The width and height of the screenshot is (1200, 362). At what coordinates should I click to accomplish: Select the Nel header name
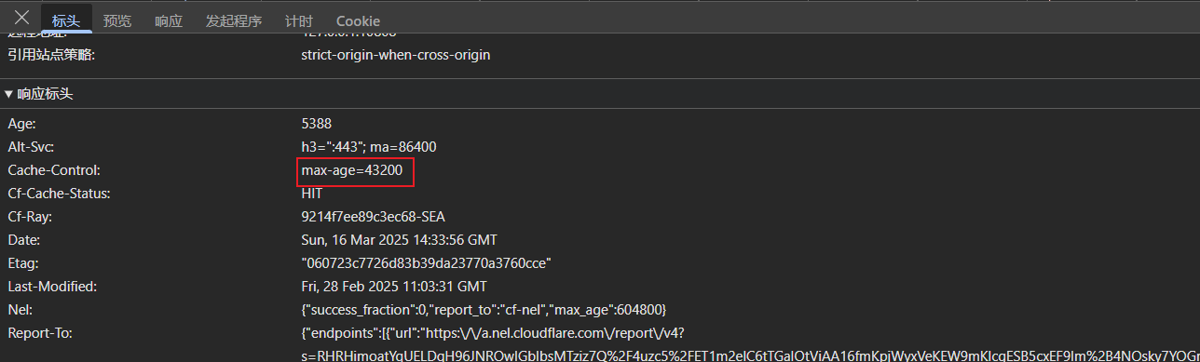point(20,310)
